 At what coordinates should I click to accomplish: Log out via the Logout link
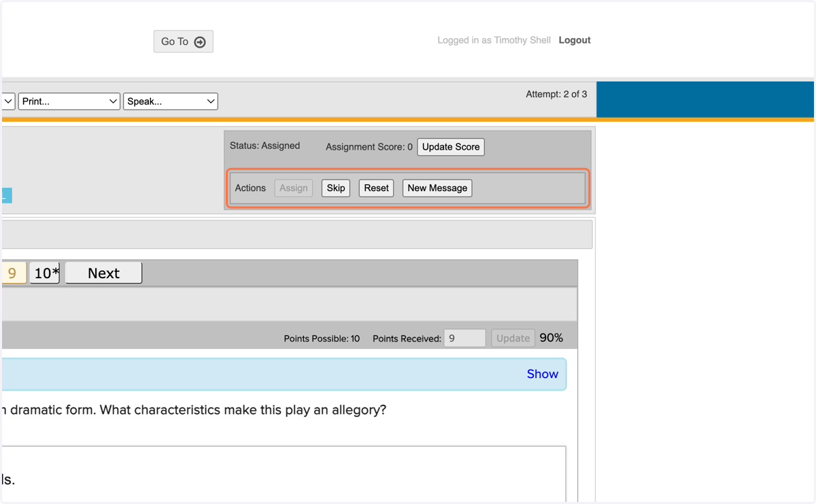(x=575, y=40)
